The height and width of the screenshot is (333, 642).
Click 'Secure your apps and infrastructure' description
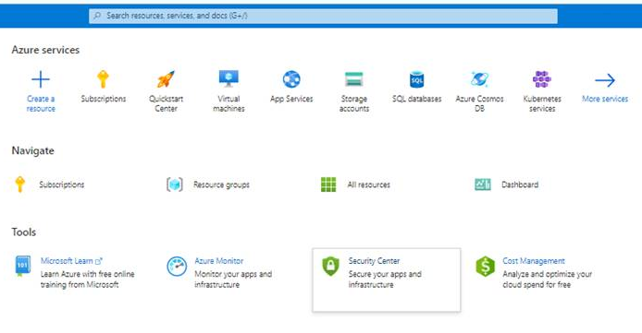pyautogui.click(x=385, y=279)
